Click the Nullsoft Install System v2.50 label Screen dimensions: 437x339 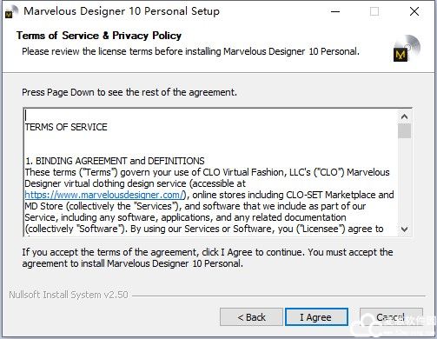pyautogui.click(x=69, y=295)
